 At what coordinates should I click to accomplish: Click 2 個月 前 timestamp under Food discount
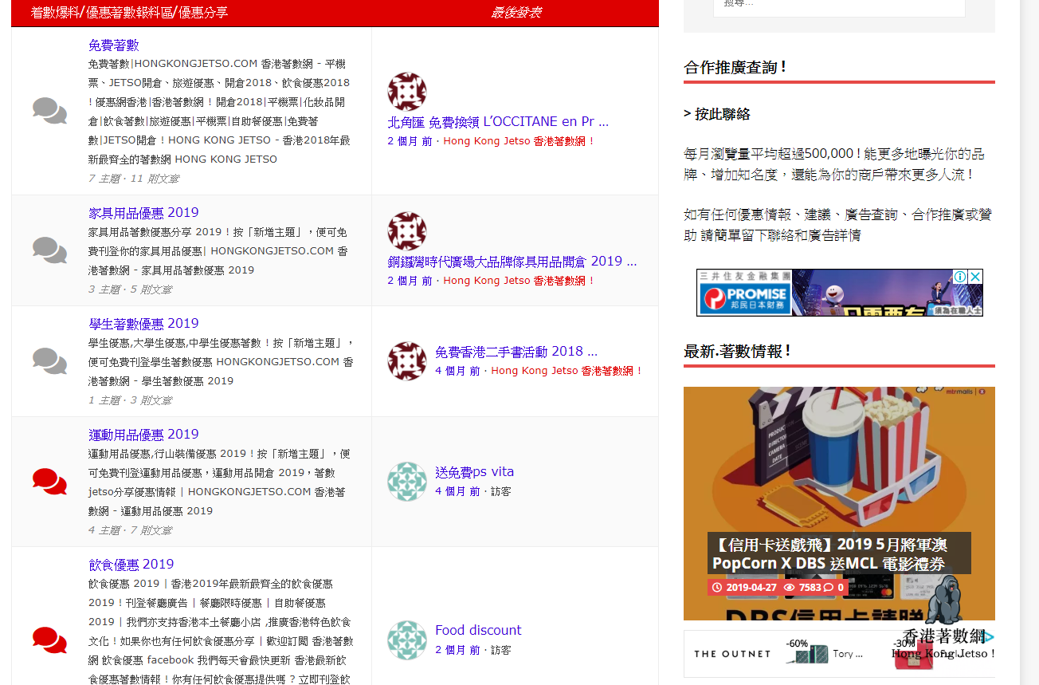coord(457,650)
